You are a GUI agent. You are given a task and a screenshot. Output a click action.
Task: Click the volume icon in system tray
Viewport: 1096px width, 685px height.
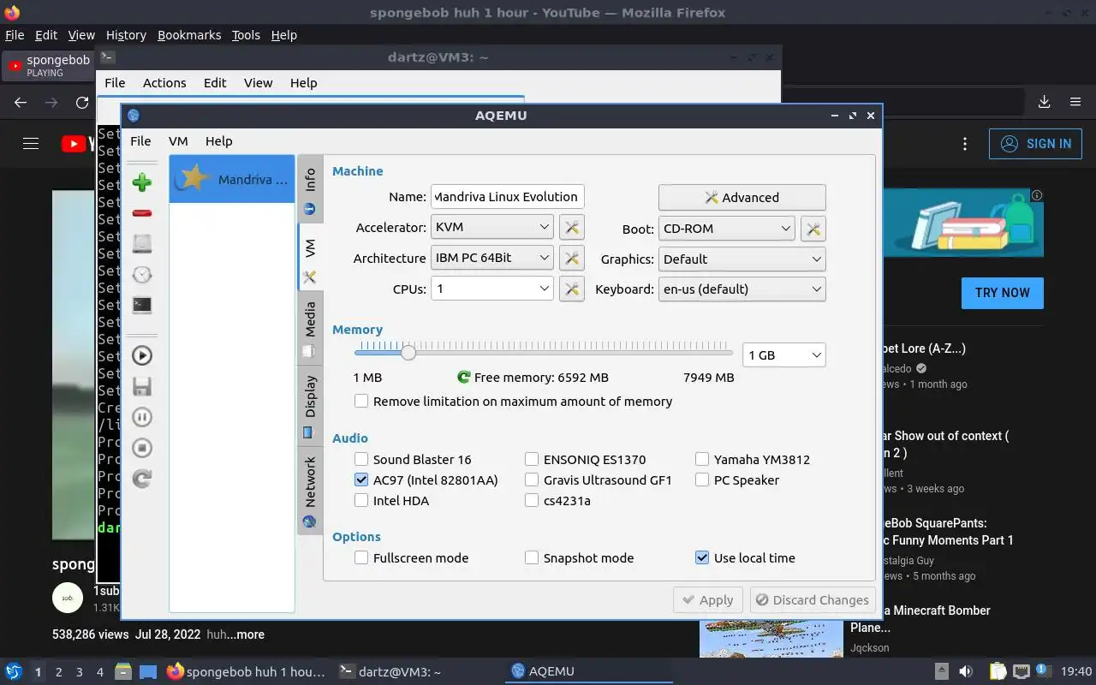pyautogui.click(x=966, y=671)
